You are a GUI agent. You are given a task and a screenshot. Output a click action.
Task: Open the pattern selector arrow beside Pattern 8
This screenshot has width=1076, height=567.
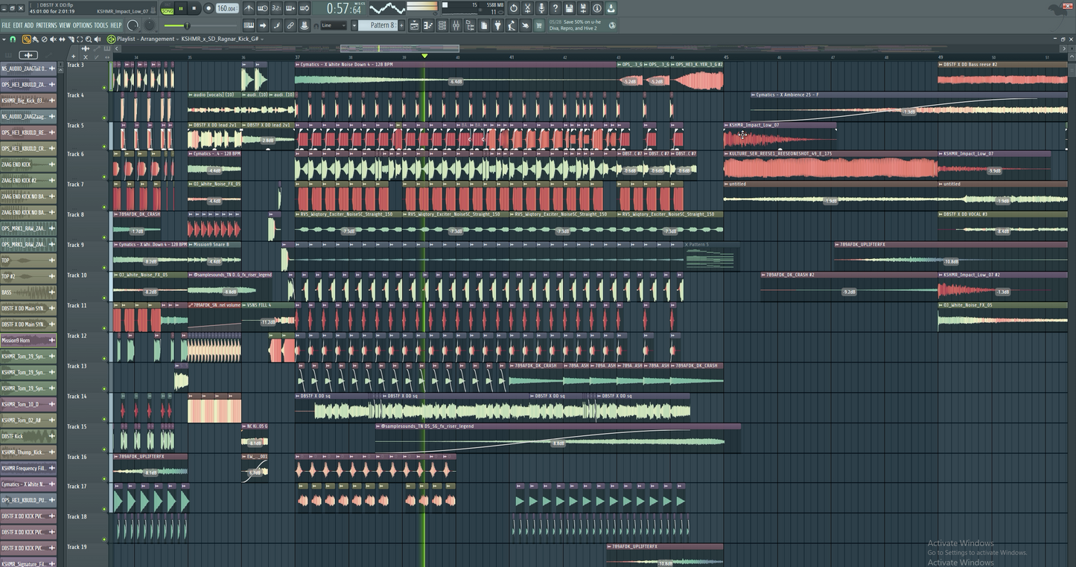coord(354,25)
